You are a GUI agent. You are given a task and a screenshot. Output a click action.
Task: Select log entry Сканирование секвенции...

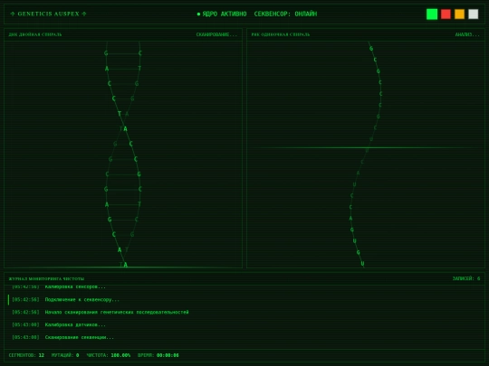[x=244, y=337]
